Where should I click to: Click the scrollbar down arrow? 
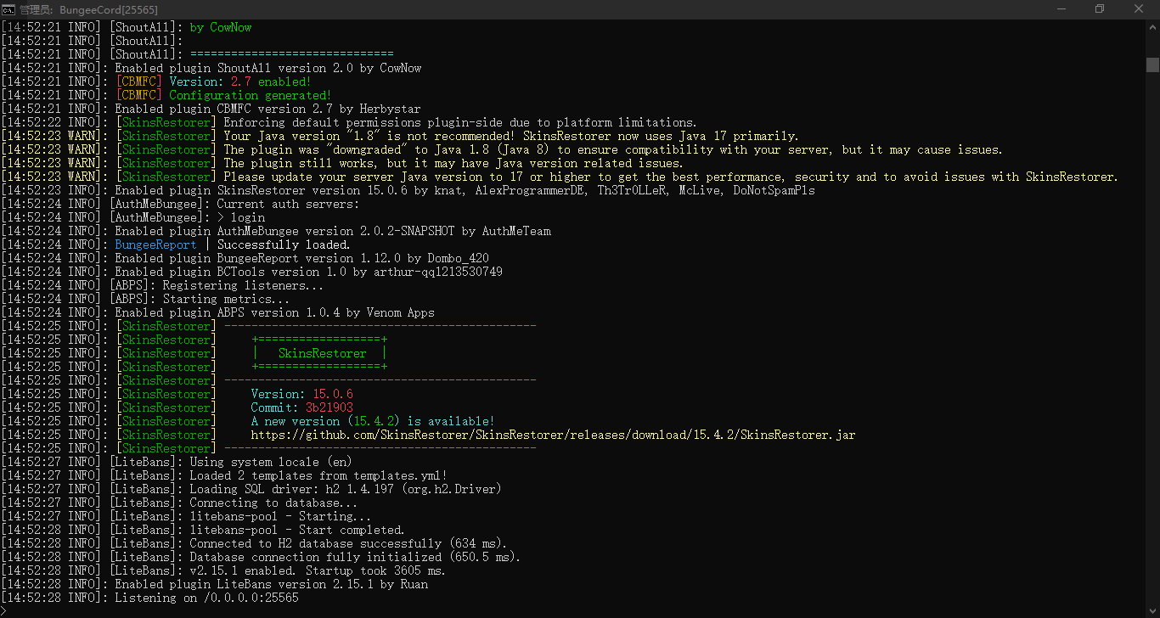tap(1152, 610)
